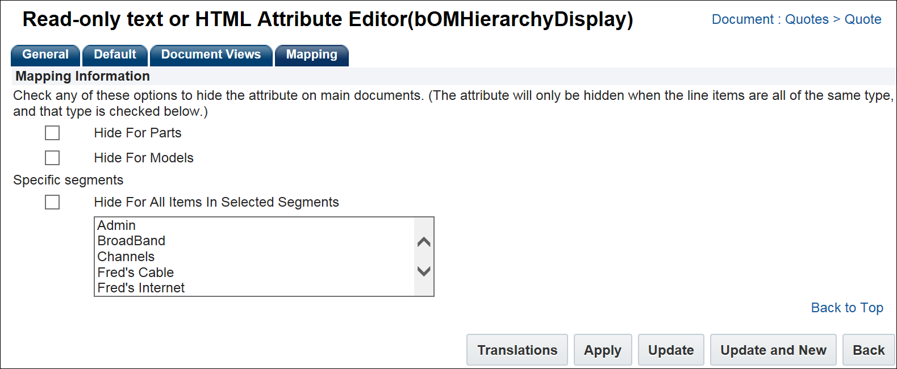This screenshot has height=369, width=897.
Task: Toggle Hide For All Items In Selected Segments
Action: click(52, 202)
